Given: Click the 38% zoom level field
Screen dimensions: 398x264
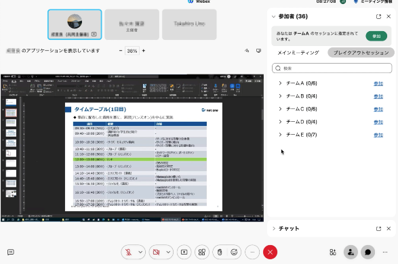Looking at the screenshot, I should click(132, 51).
